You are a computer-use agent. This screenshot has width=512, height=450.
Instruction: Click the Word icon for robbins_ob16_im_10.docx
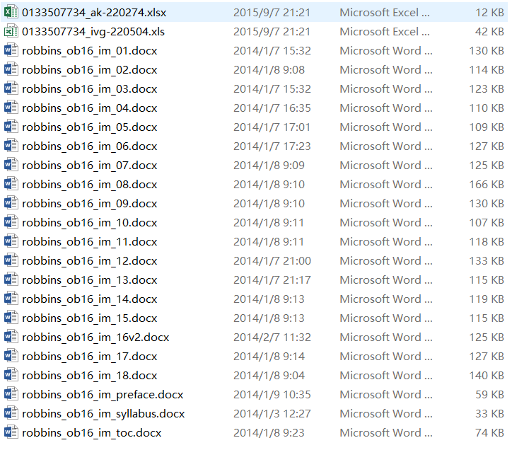coord(11,222)
